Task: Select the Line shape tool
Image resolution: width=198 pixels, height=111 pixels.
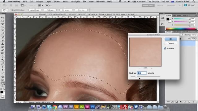Action: (2, 73)
